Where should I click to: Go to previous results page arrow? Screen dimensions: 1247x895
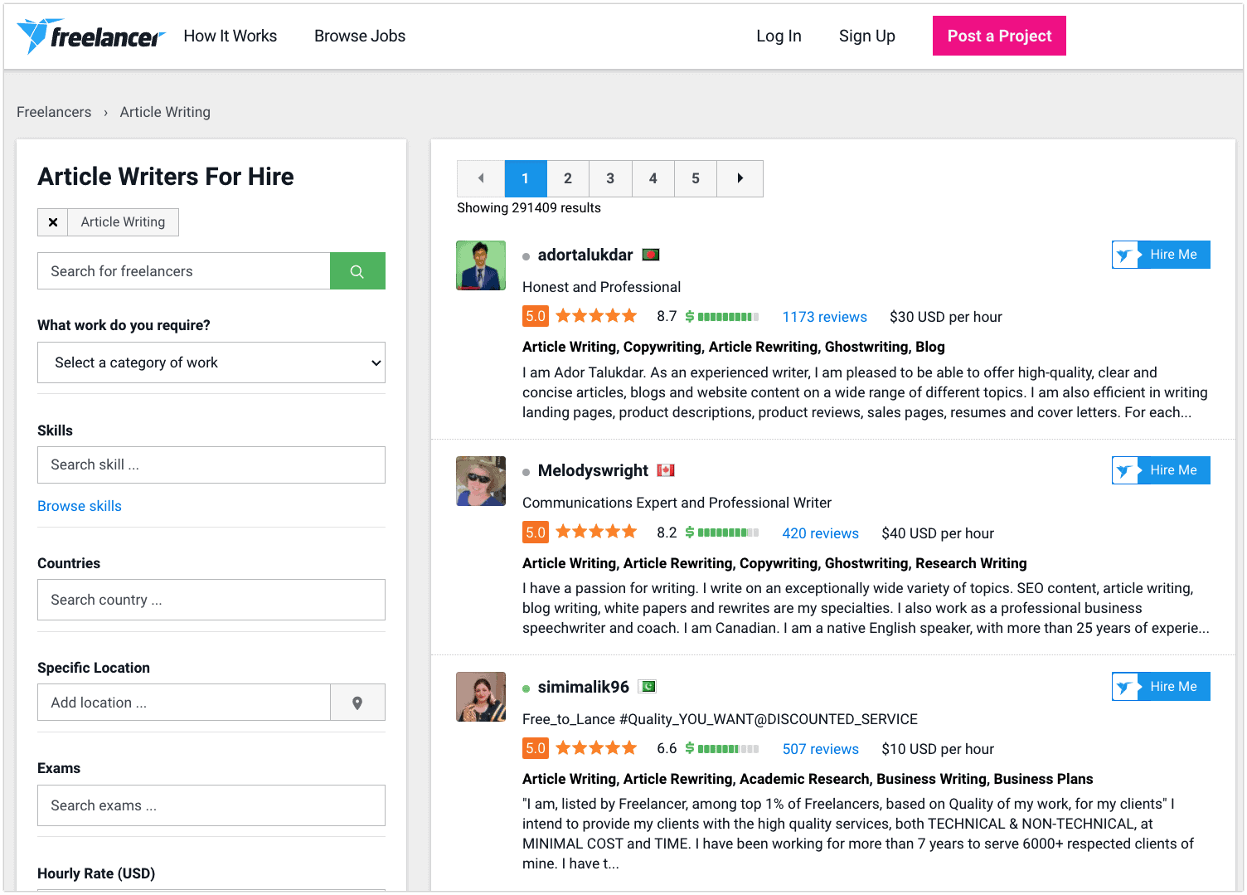(481, 178)
